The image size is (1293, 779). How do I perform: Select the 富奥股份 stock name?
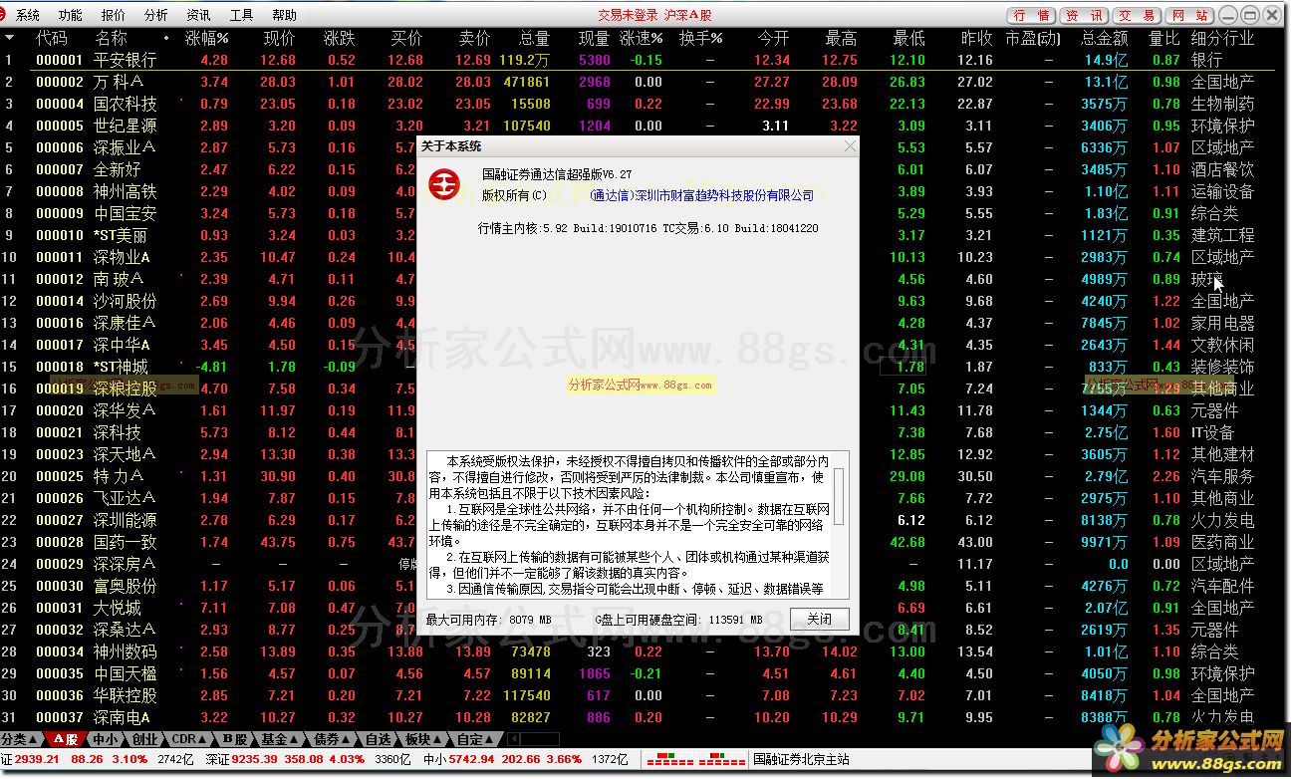click(126, 586)
